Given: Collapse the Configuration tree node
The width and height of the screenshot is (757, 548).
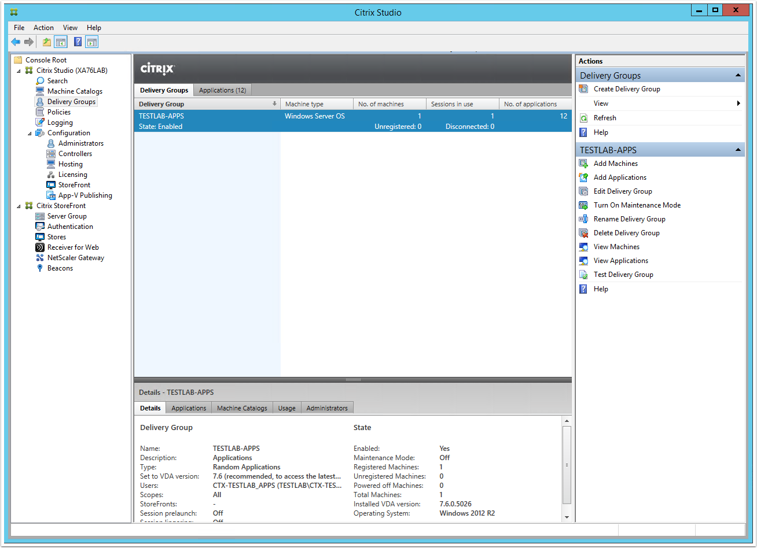Looking at the screenshot, I should click(x=30, y=133).
